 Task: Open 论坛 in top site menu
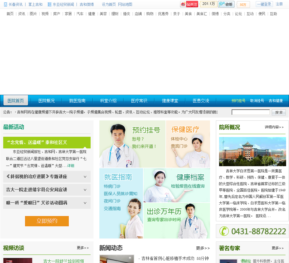238,14
